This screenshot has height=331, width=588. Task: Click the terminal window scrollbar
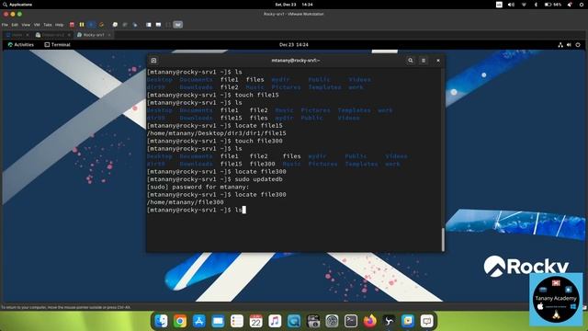(443, 239)
